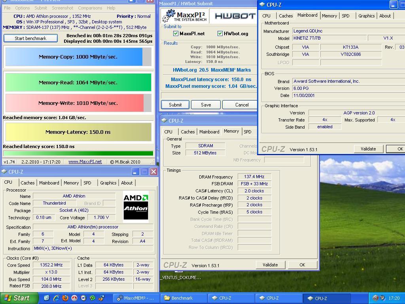Click Validate in CPU-Z Memory window

pyautogui.click(x=270, y=265)
